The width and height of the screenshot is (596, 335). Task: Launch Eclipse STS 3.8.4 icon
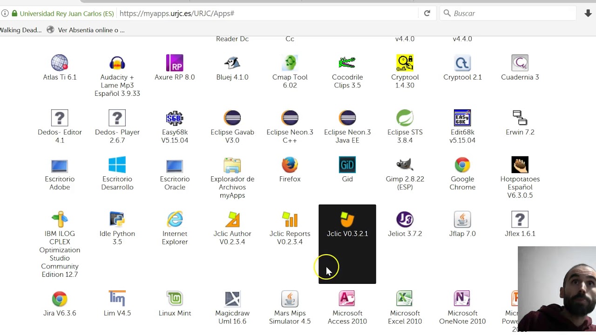tap(405, 118)
